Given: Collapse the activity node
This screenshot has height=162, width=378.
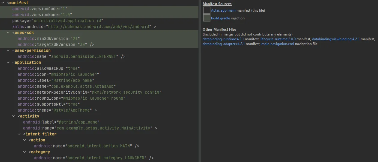Looking at the screenshot, I should (14, 116).
